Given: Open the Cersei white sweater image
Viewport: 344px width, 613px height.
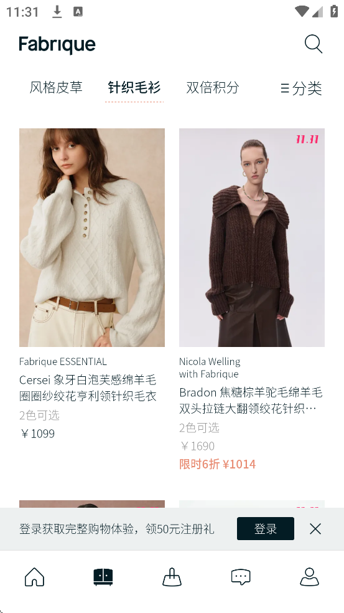Looking at the screenshot, I should pyautogui.click(x=92, y=237).
